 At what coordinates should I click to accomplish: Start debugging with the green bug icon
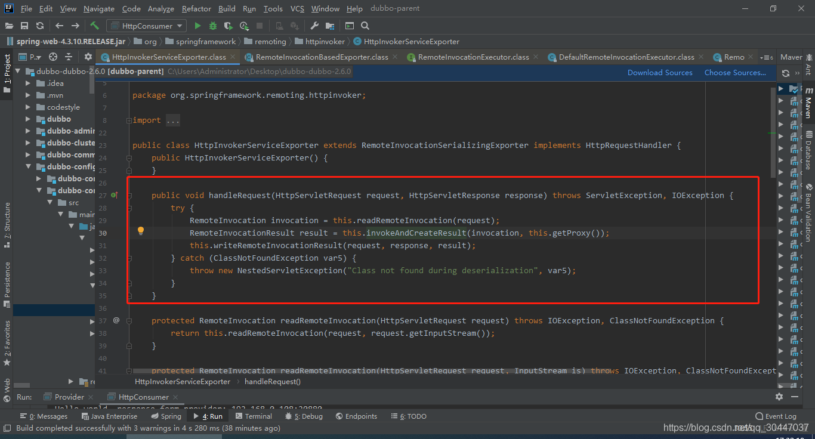tap(213, 26)
